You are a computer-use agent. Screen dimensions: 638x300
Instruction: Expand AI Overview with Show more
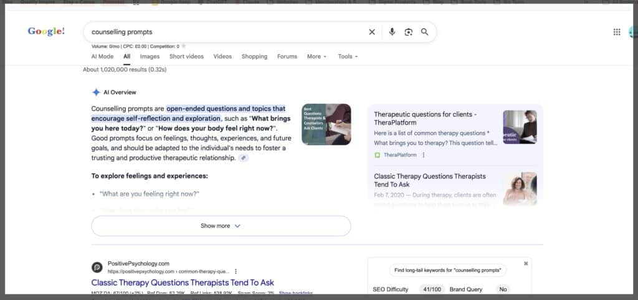(221, 226)
